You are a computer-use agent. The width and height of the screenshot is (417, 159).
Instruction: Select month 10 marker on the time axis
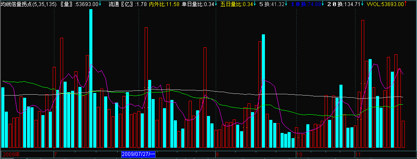(x=299, y=154)
